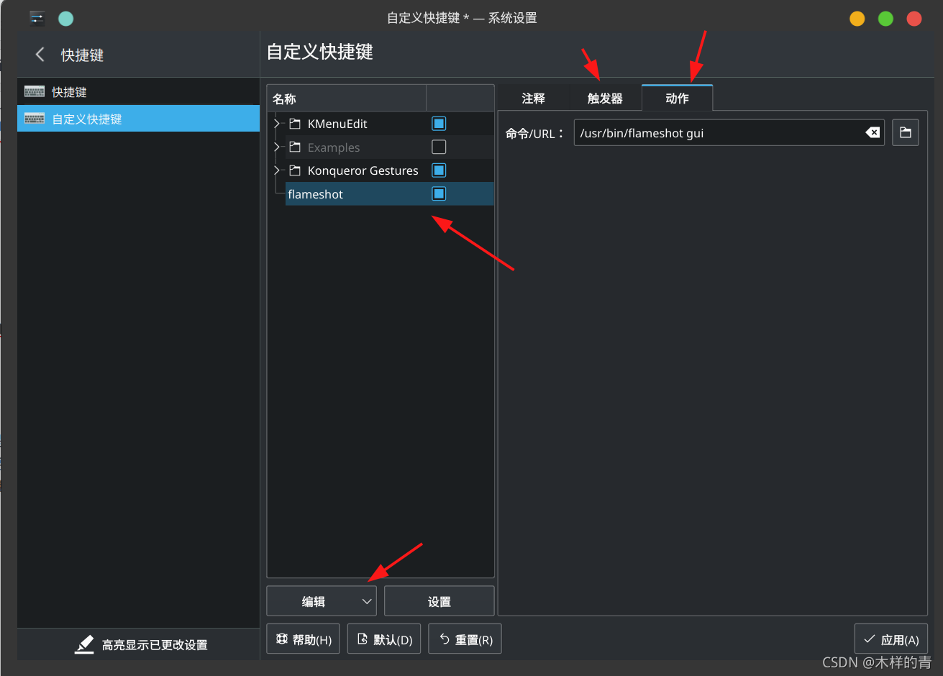Click the 命令/URL input field

(729, 132)
